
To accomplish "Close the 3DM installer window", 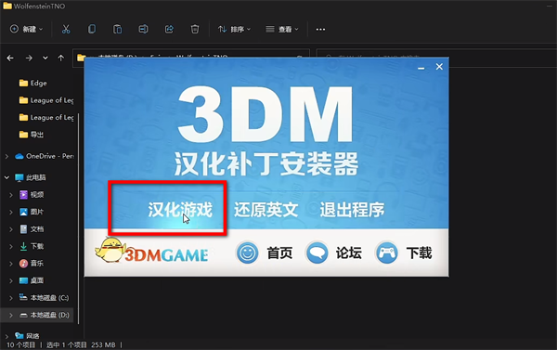I will (x=439, y=67).
